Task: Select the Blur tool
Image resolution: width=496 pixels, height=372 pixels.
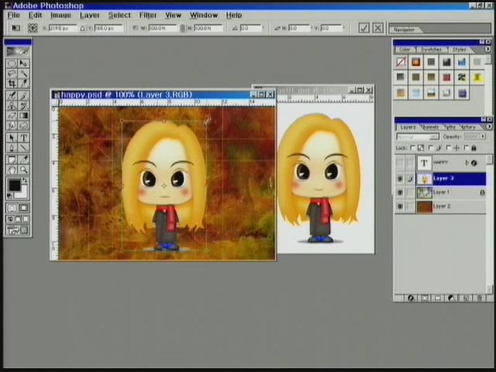Action: (x=12, y=125)
